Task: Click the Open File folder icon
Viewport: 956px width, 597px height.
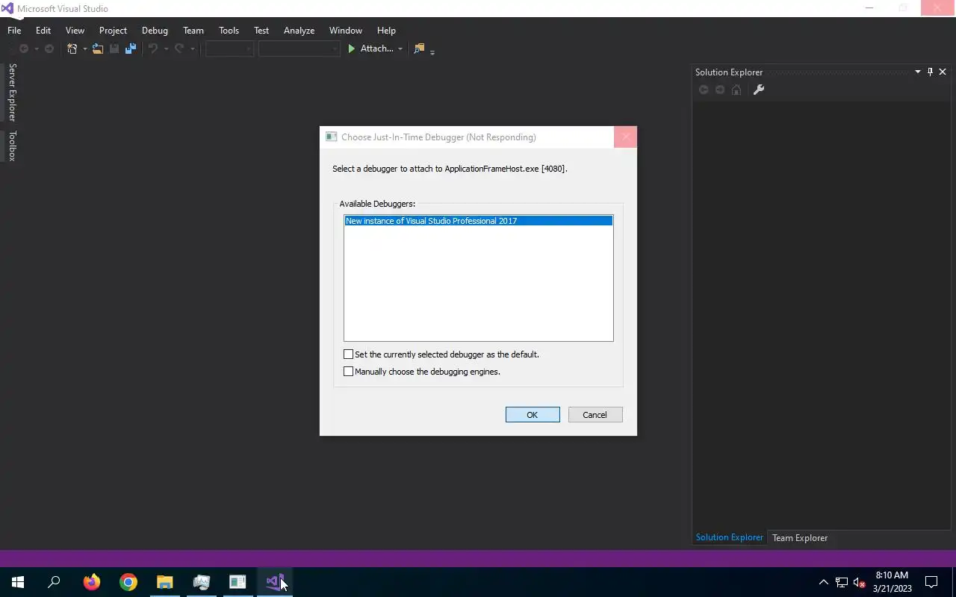Action: pyautogui.click(x=98, y=49)
